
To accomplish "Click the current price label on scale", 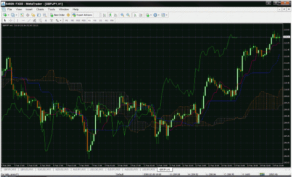I will click(286, 37).
